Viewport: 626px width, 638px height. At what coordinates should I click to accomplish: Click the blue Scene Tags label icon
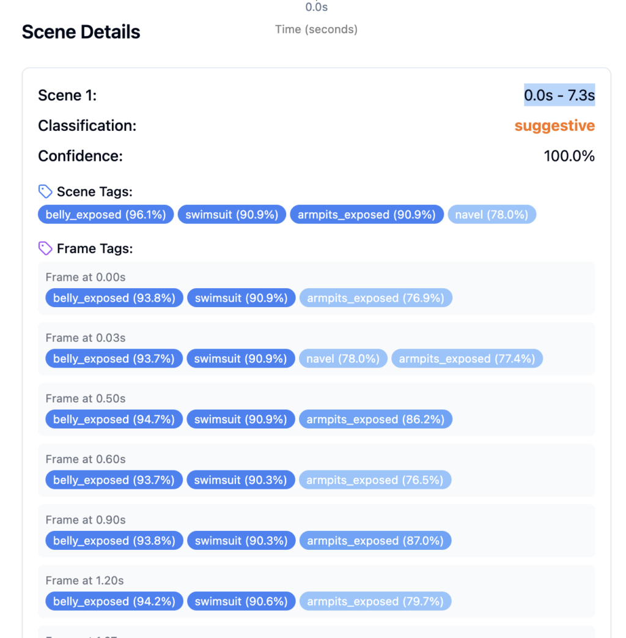45,191
